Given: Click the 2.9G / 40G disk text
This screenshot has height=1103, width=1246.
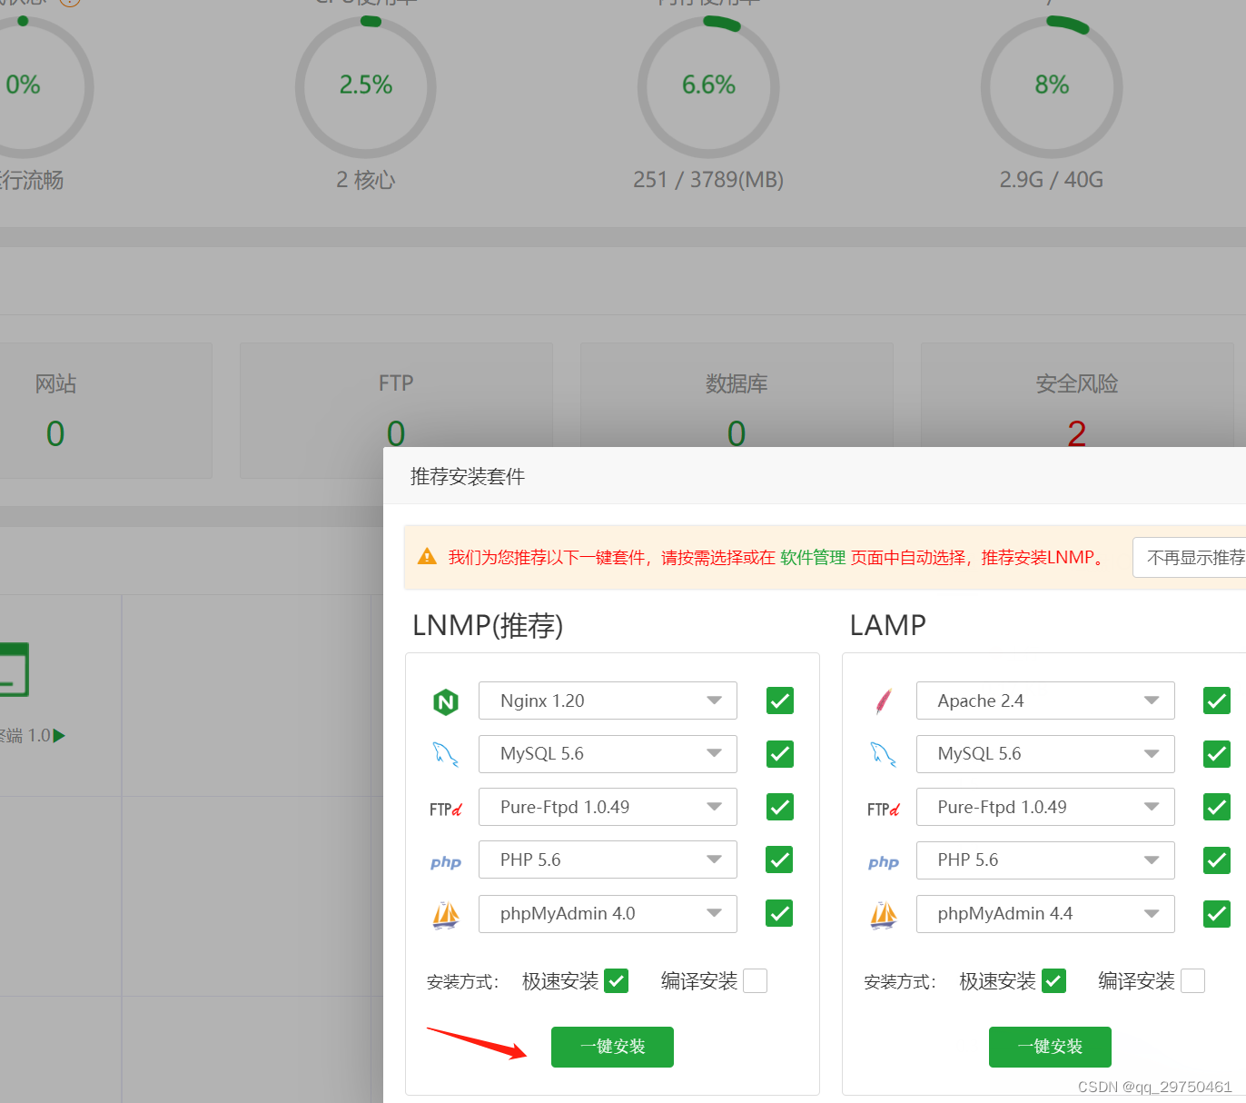Looking at the screenshot, I should pos(1052,180).
